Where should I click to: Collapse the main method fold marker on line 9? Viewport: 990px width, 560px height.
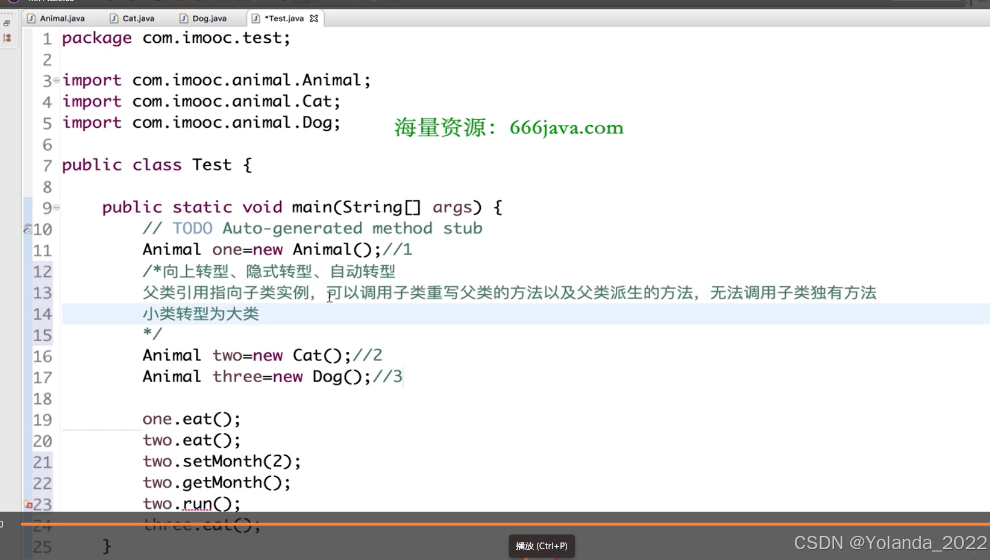pos(56,207)
